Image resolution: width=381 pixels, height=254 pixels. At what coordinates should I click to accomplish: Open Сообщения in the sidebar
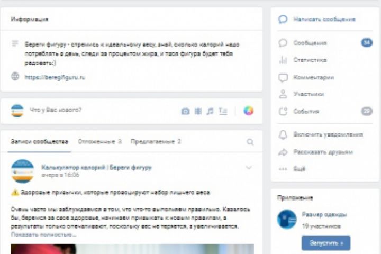325,43
